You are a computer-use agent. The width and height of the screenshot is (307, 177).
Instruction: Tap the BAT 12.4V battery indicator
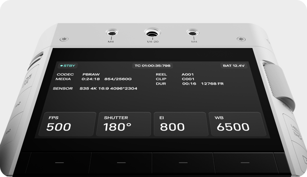tap(233, 66)
